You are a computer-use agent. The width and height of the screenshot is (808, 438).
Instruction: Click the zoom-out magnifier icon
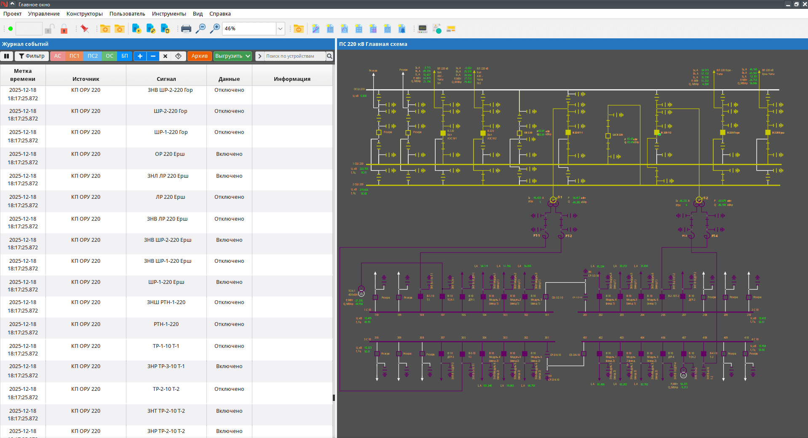(x=201, y=28)
